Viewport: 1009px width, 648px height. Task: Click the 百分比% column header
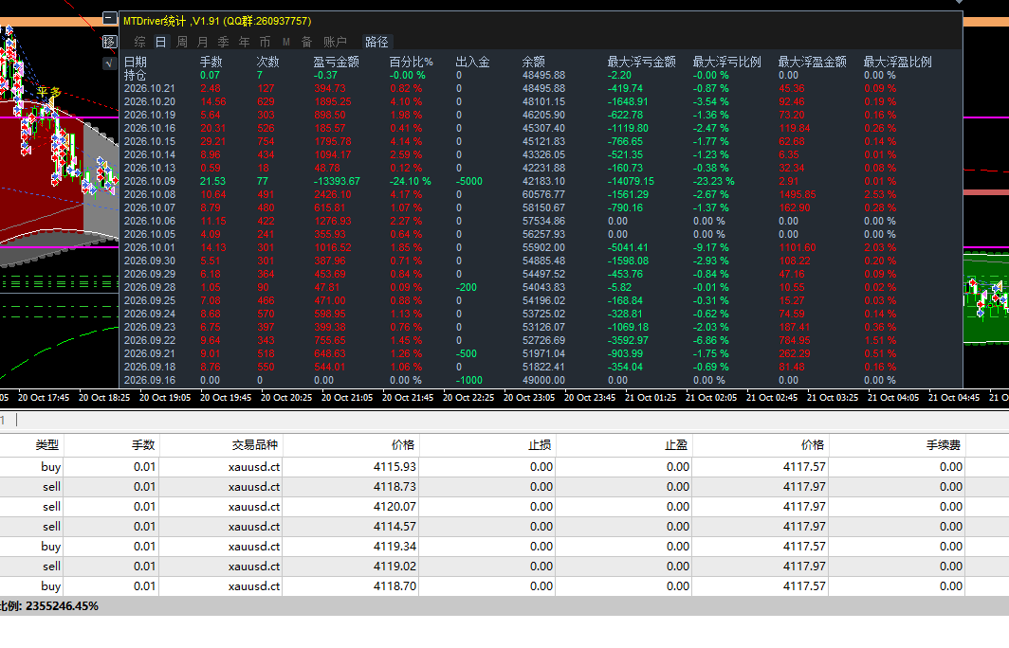(x=412, y=62)
